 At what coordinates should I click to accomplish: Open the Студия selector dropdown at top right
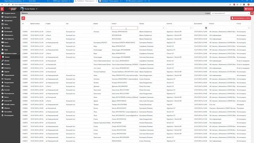pyautogui.click(x=230, y=13)
